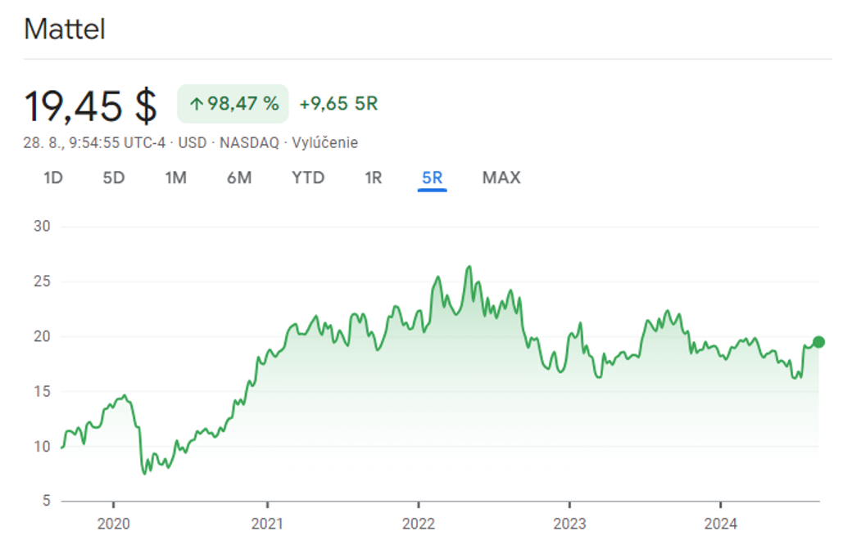The height and width of the screenshot is (540, 852).
Task: Switch to the 5D chart range
Action: point(114,178)
